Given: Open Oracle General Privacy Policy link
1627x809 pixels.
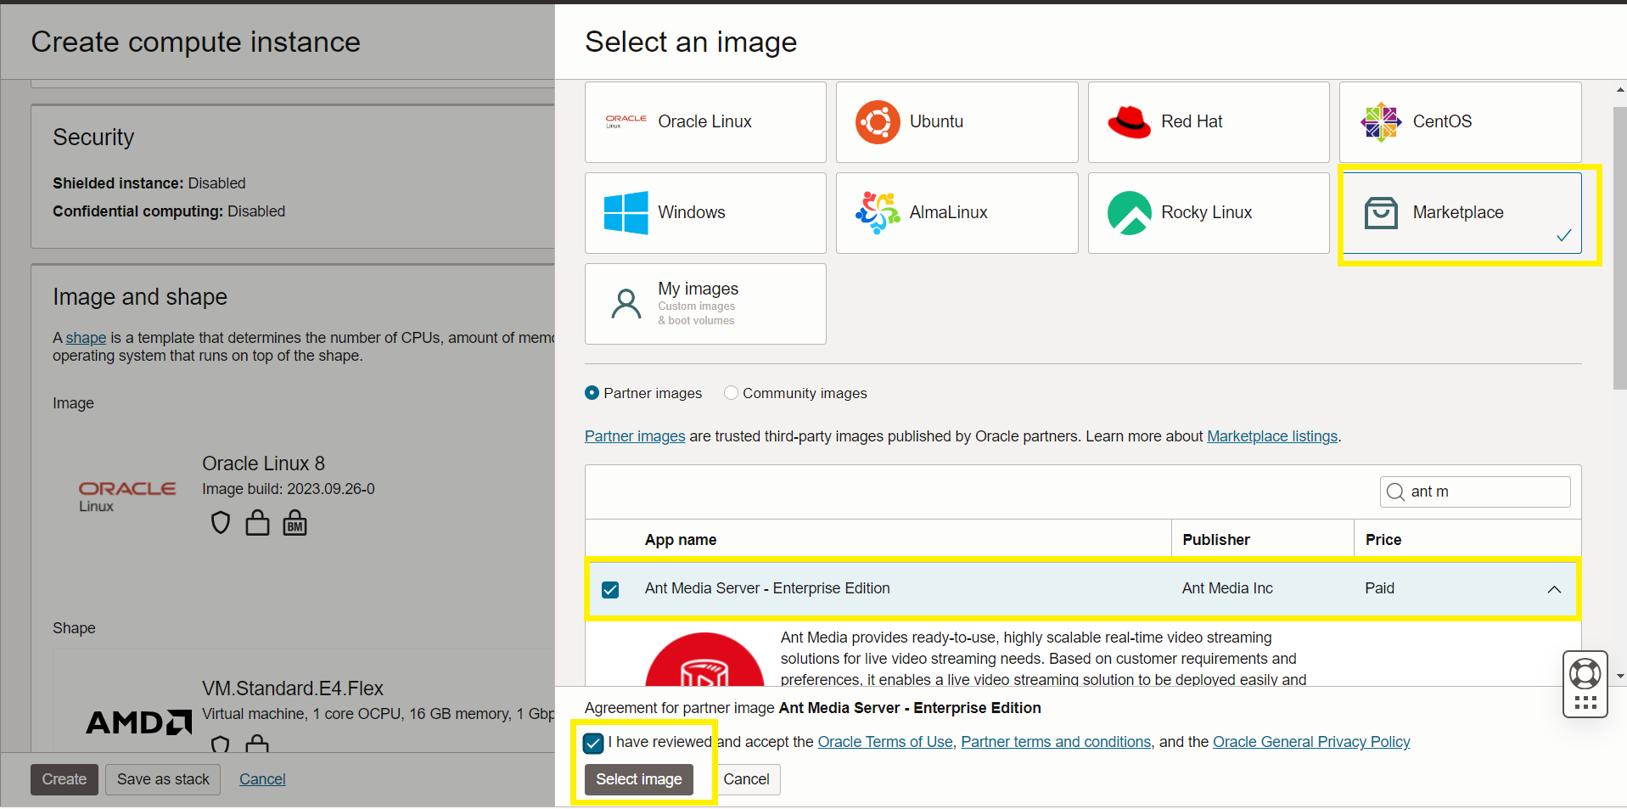Looking at the screenshot, I should tap(1311, 742).
